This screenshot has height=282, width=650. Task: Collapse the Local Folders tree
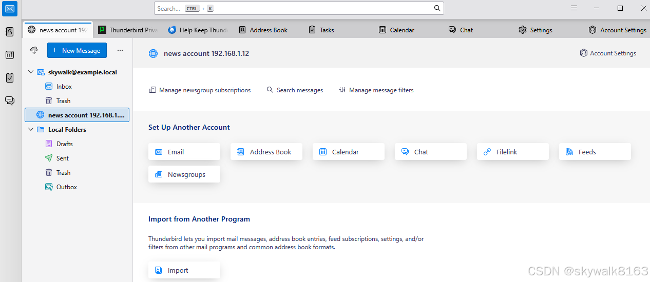(x=31, y=130)
